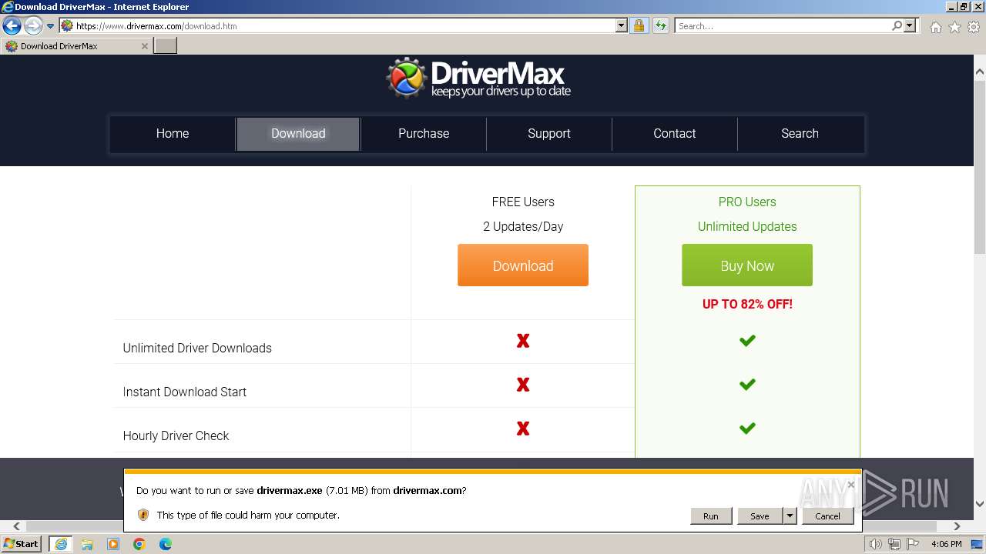
Task: Open Google Chrome from the taskbar
Action: coord(139,544)
